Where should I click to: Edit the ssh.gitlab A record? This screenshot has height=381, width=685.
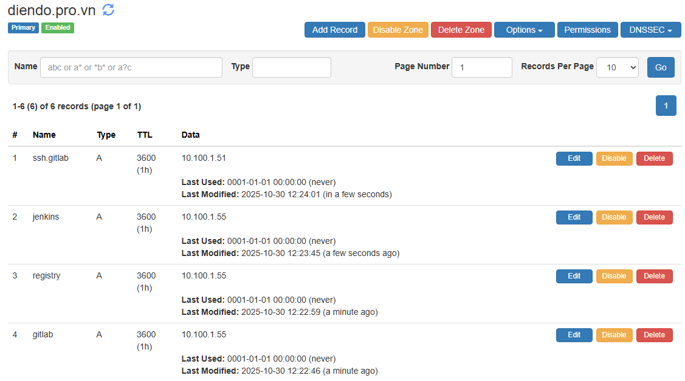574,158
